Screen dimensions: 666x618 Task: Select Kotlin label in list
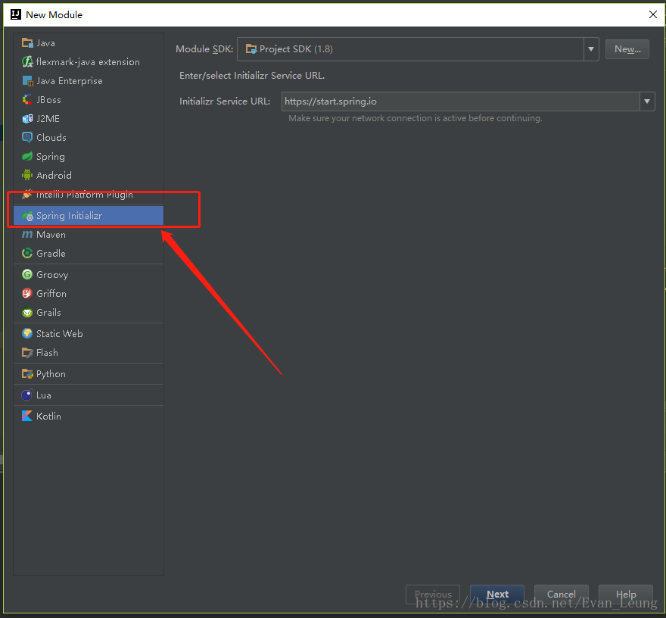[49, 416]
